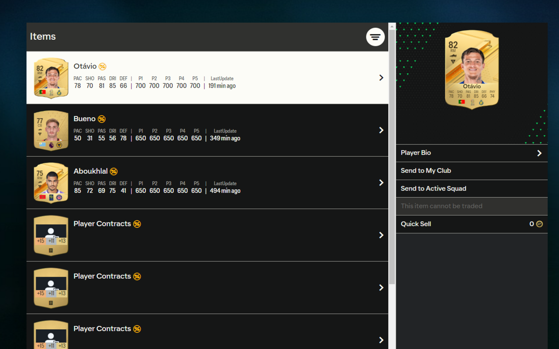Click large Otávio card in detail panel
Image resolution: width=559 pixels, height=349 pixels.
(472, 70)
